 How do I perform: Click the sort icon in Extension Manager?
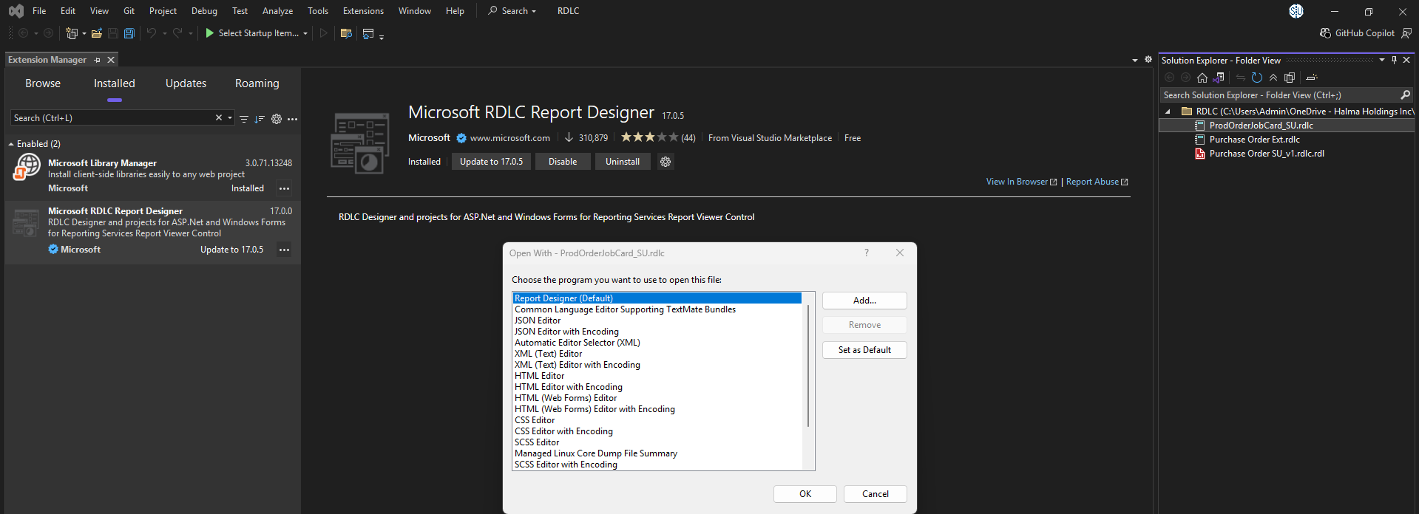pos(260,119)
